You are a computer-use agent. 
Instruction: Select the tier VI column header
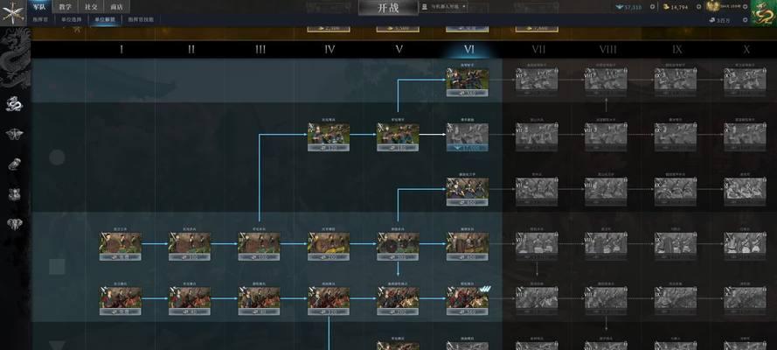click(x=468, y=50)
